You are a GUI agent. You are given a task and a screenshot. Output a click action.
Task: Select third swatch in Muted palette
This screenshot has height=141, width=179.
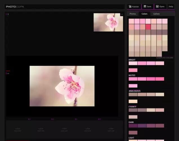(151, 79)
